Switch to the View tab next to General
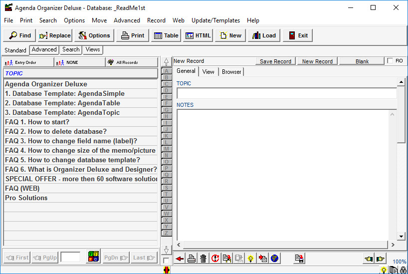The image size is (408, 274). click(x=208, y=72)
